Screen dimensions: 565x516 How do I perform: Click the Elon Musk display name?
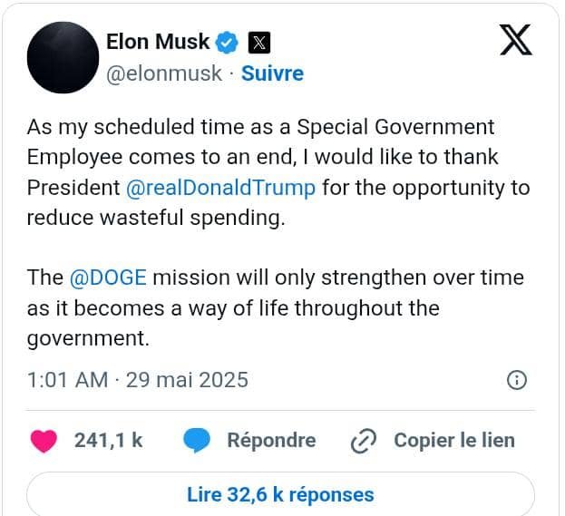pyautogui.click(x=158, y=42)
